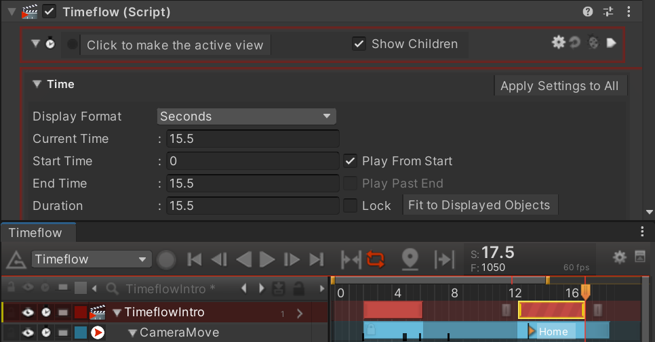Toggle visibility eye for TimeflowIntro
Screen dimensions: 655x342
(x=28, y=312)
